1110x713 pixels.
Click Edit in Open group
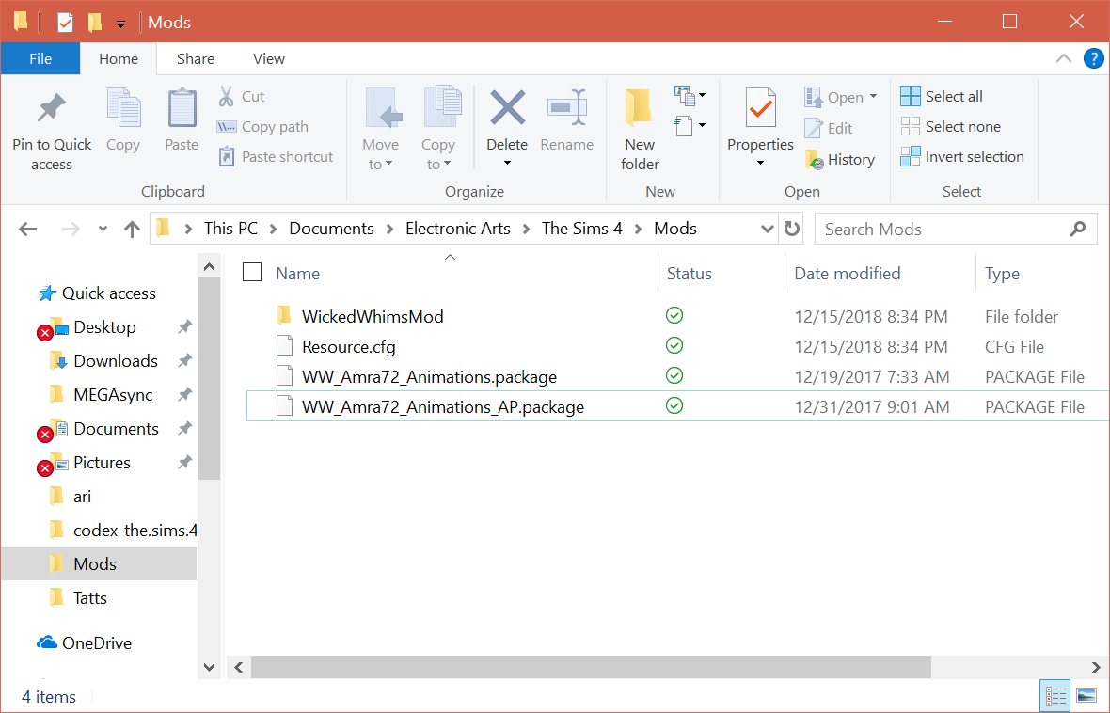pos(828,128)
